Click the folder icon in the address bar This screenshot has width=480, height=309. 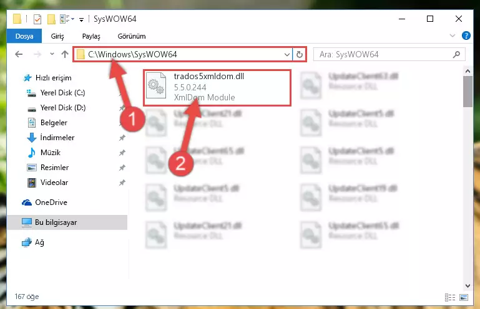81,54
